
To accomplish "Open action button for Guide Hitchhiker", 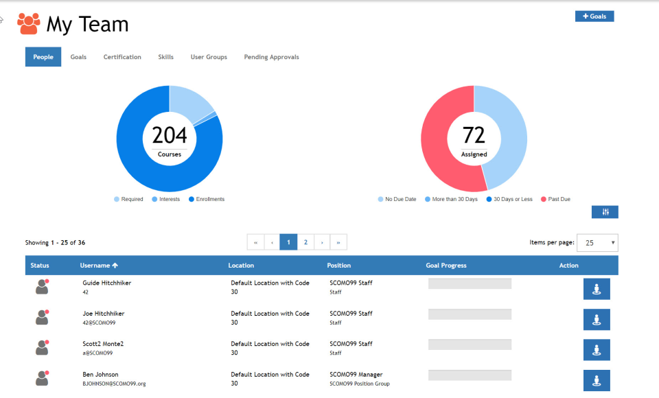I will point(597,289).
